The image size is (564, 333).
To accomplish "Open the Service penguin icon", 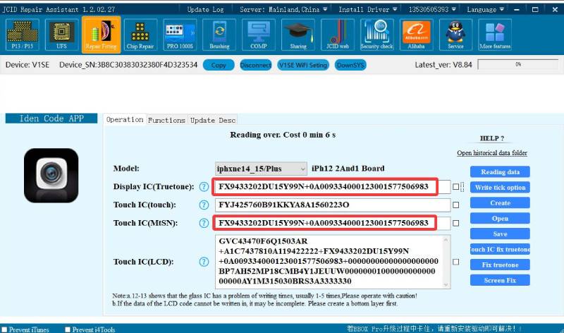I will 455,35.
